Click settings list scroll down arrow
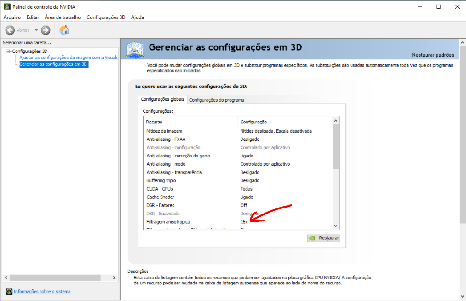This screenshot has height=301, width=466. [x=336, y=226]
